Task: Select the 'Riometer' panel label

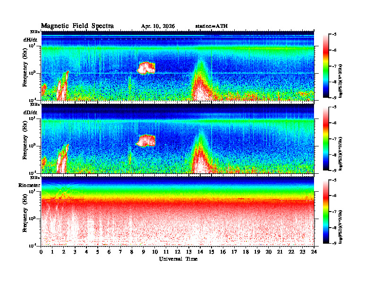Action: tap(29, 185)
